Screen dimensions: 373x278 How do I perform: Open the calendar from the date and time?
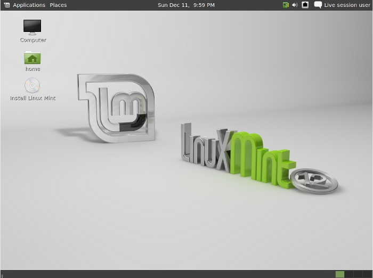186,5
